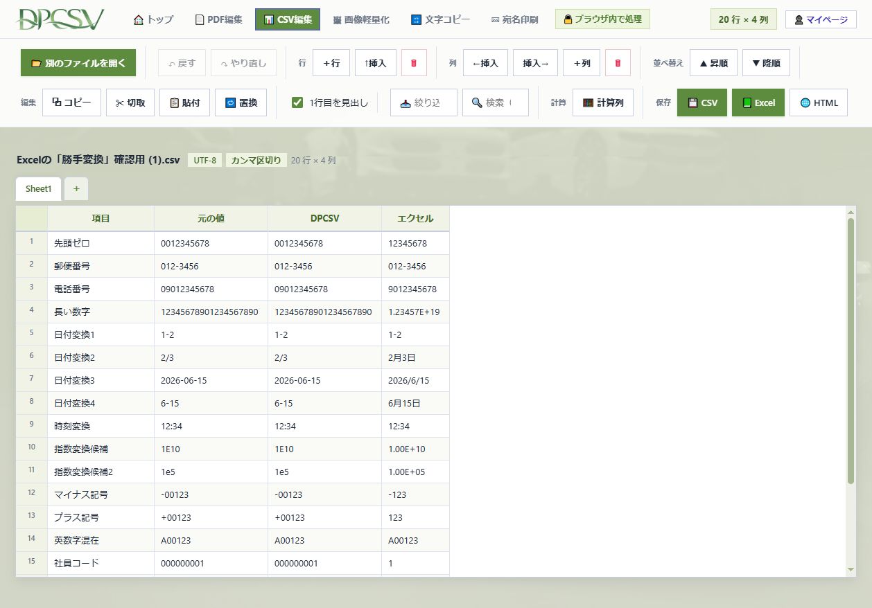Select the 6月15日 cell
The width and height of the screenshot is (872, 608).
pos(415,403)
